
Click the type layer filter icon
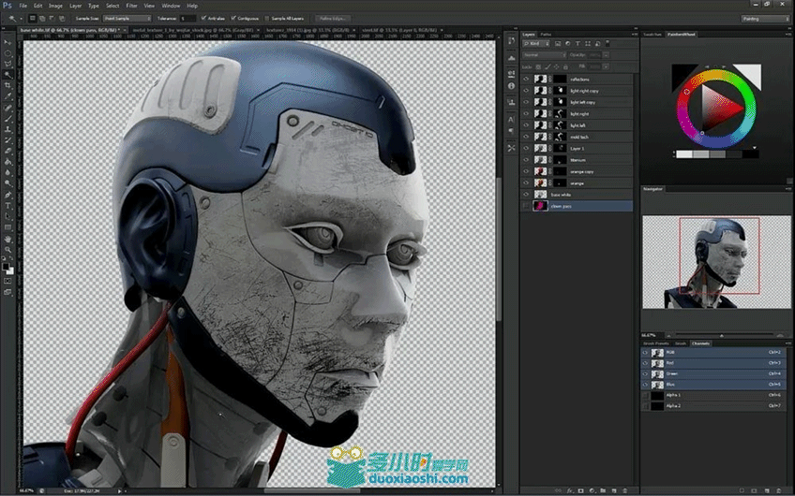(577, 44)
